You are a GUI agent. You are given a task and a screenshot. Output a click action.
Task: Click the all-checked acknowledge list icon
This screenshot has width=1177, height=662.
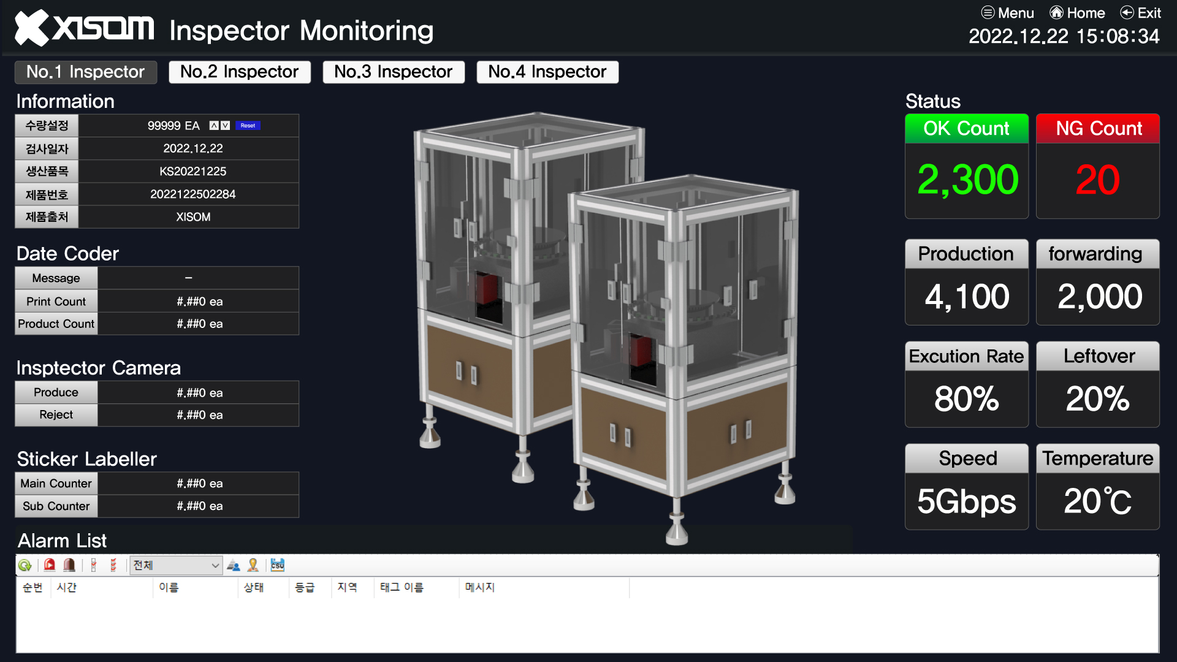113,565
